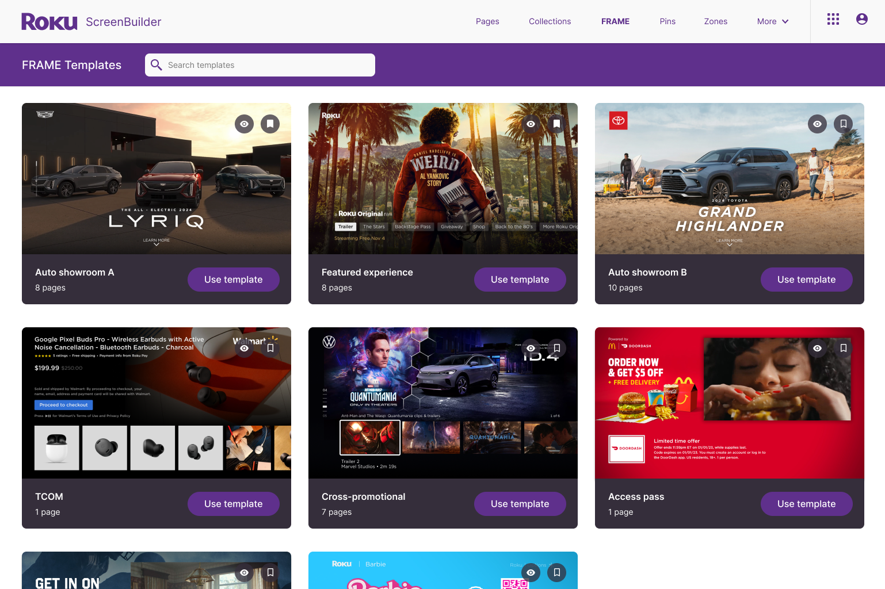885x589 pixels.
Task: Preview the TCOM template with eye icon
Action: [x=245, y=348]
